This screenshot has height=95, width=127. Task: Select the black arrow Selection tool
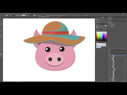point(1,19)
